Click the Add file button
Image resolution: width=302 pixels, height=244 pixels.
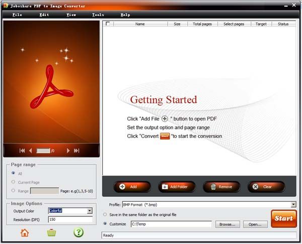click(x=128, y=187)
